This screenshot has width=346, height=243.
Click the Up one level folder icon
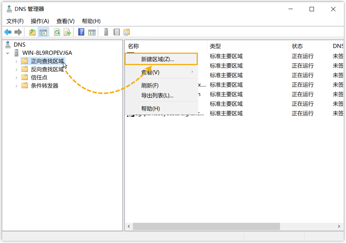[x=32, y=32]
